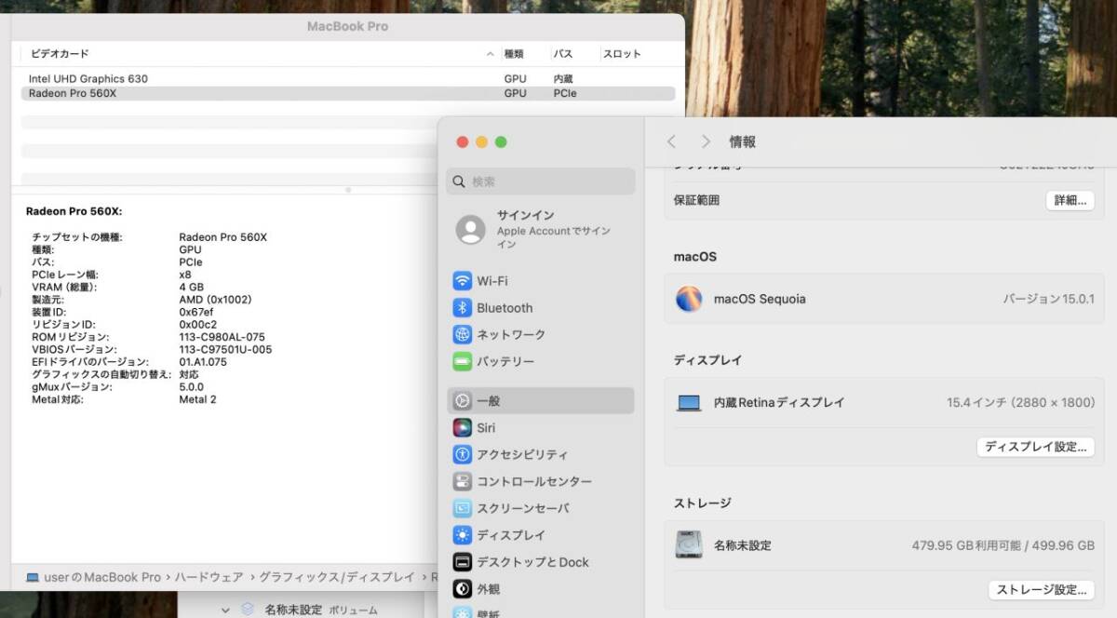Expand the 名称未設定 volume disclosure chevron
Image resolution: width=1117 pixels, height=618 pixels.
pos(225,611)
